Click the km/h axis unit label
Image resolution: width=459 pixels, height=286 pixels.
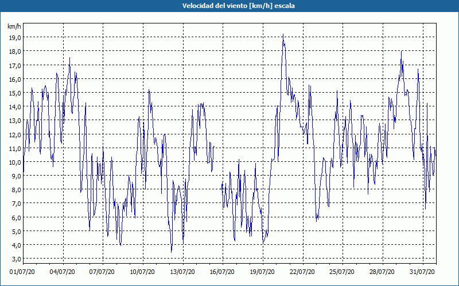coord(14,27)
